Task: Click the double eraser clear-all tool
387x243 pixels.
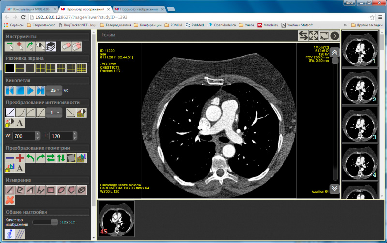Action: pos(77,46)
